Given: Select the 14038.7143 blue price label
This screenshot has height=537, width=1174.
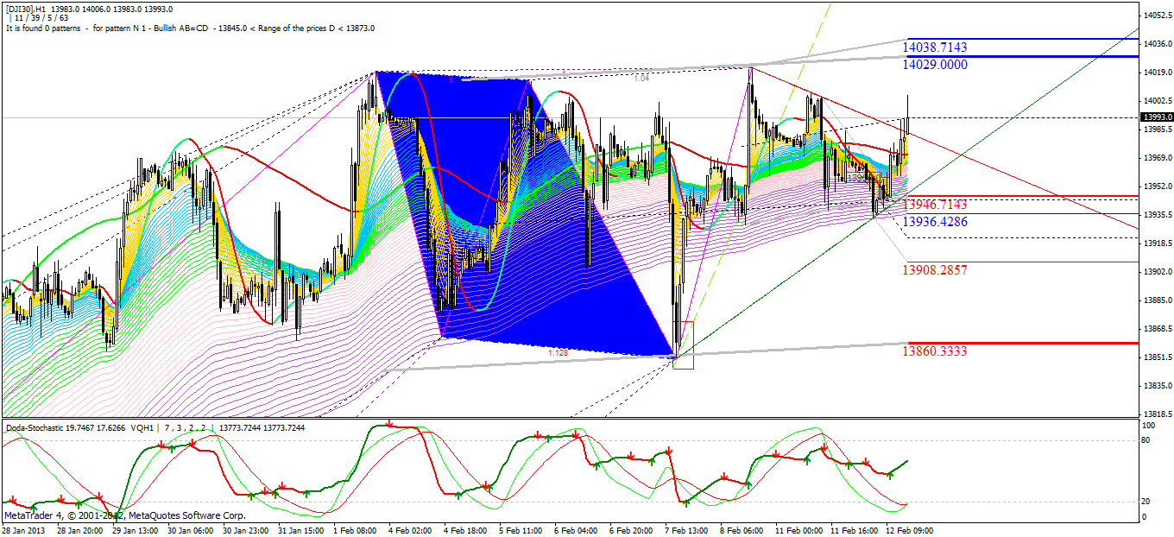Looking at the screenshot, I should pyautogui.click(x=935, y=47).
